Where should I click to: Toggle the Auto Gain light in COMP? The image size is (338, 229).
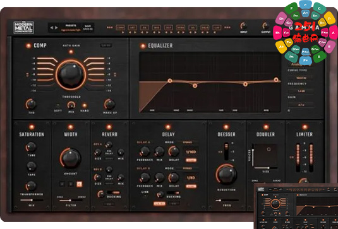pyautogui.click(x=71, y=52)
